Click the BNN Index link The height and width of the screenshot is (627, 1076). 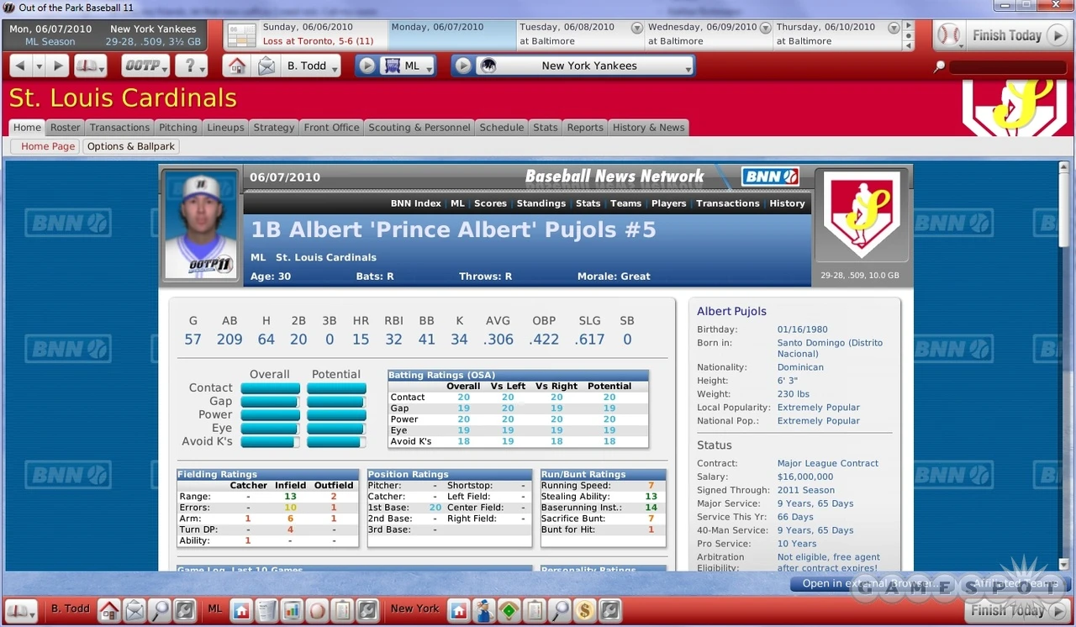point(415,203)
